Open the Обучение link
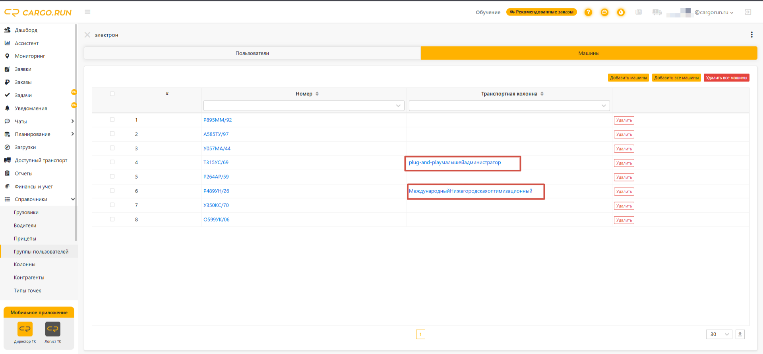 488,12
